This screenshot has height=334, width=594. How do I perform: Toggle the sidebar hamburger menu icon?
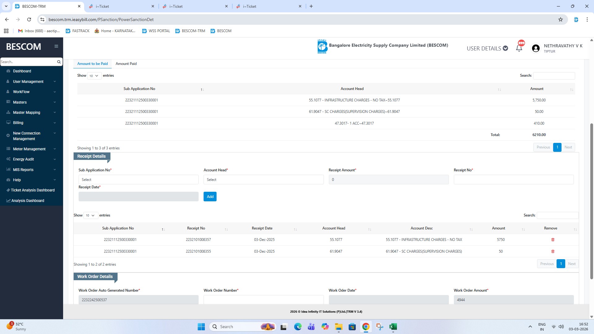pyautogui.click(x=56, y=46)
